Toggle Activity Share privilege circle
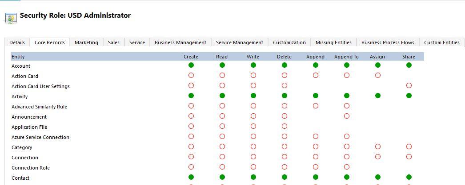Viewport: 465px width, 185px height. pos(409,96)
